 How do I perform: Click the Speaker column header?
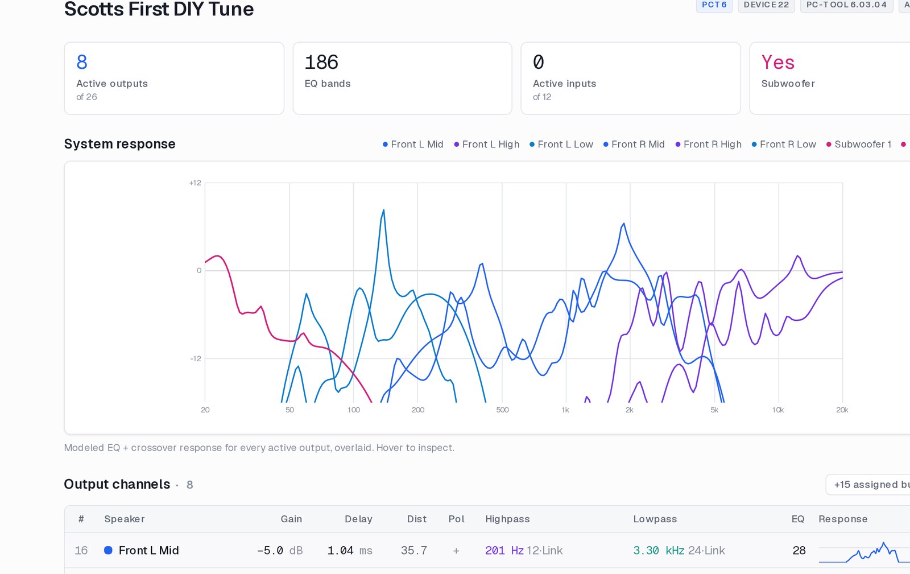(x=125, y=519)
